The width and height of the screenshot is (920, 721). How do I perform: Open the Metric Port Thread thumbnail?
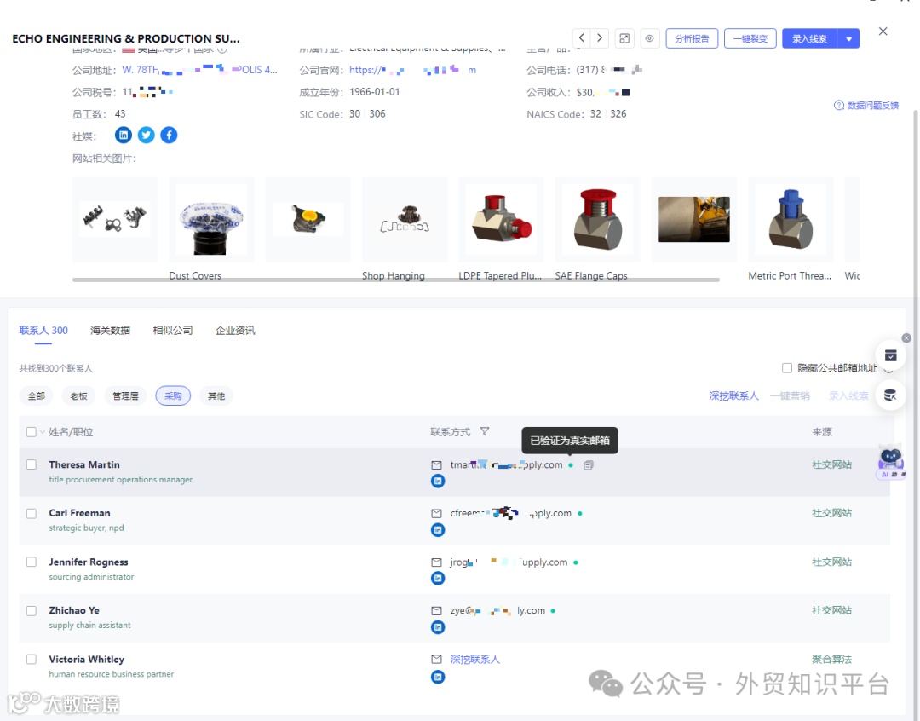[791, 220]
